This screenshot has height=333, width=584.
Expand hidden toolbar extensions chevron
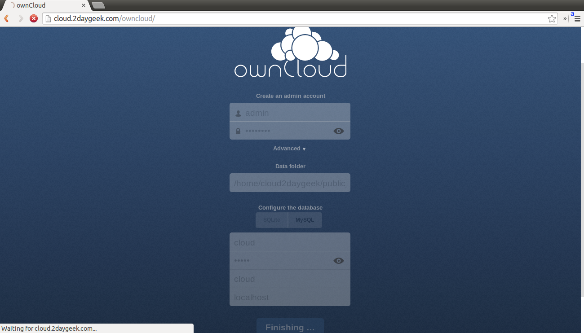click(x=565, y=18)
